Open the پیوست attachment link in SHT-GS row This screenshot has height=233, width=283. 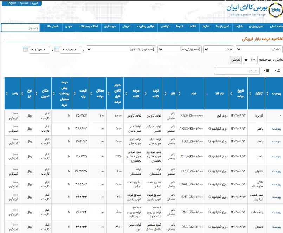[277, 197]
